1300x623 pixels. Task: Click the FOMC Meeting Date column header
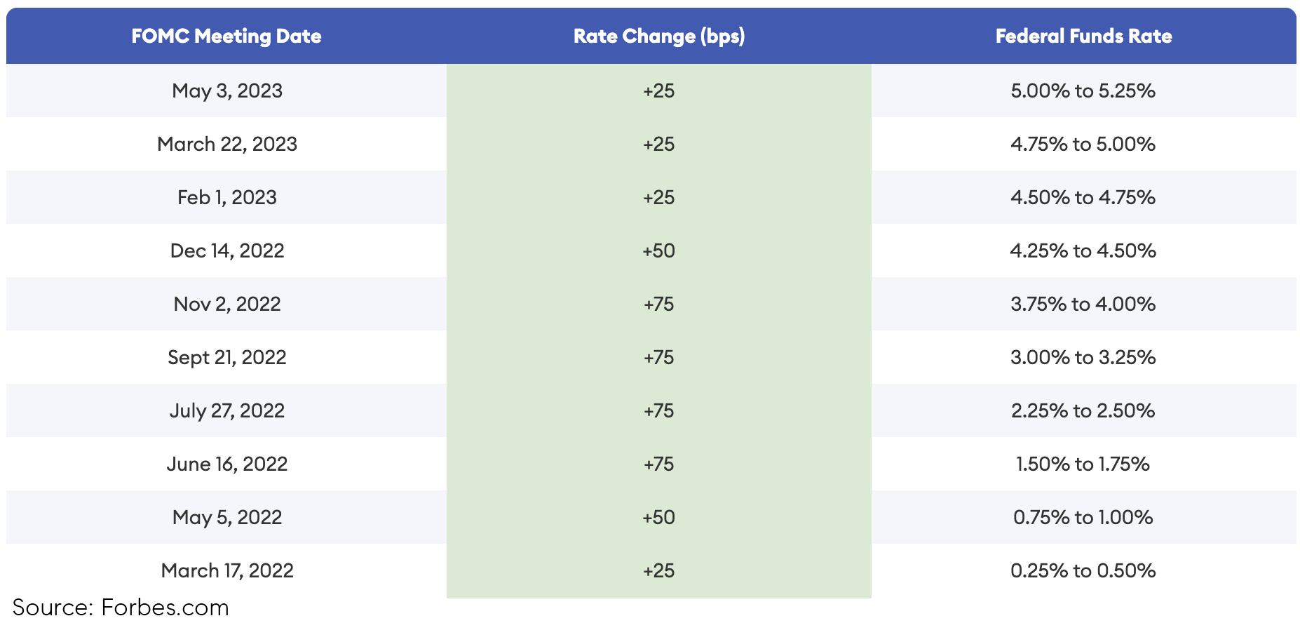pos(226,36)
